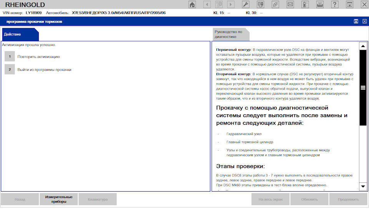Screen dimensions: 369x209
Task: Click the Клавиатура button
Action: click(98, 199)
